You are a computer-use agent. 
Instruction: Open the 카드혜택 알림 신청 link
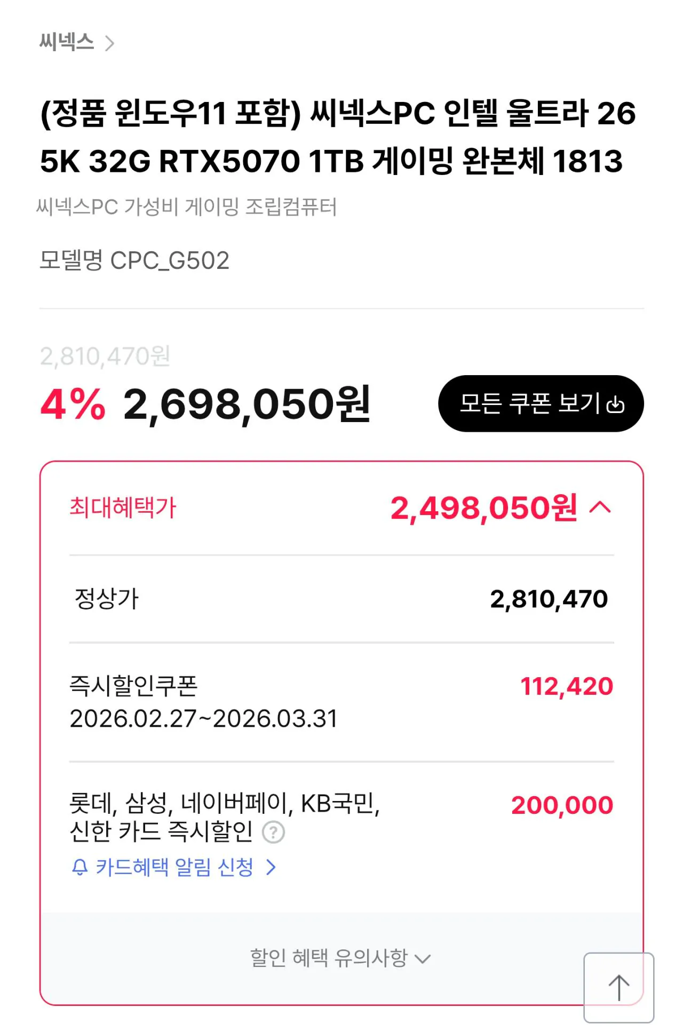[x=174, y=867]
